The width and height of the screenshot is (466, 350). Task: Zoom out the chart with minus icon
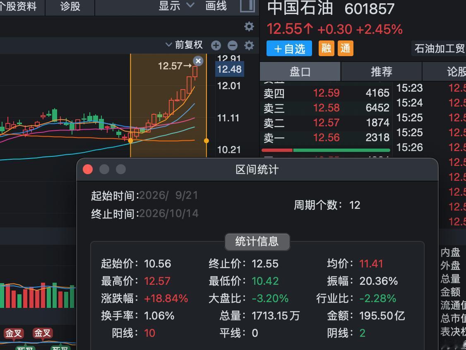233,46
